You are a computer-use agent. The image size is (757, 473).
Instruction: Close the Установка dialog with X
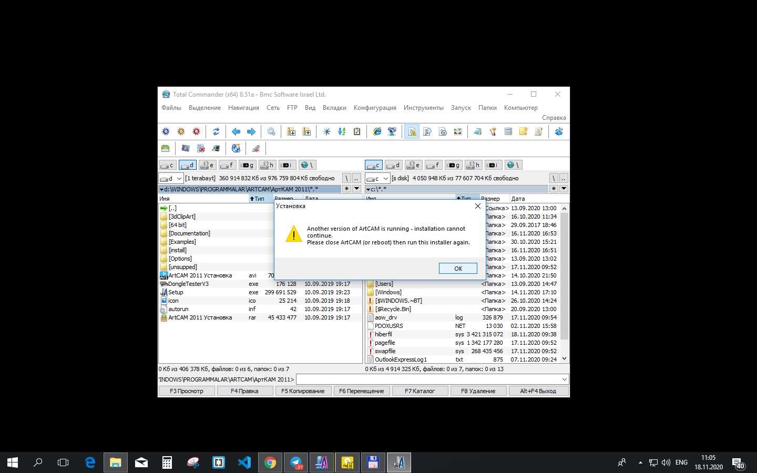point(477,206)
